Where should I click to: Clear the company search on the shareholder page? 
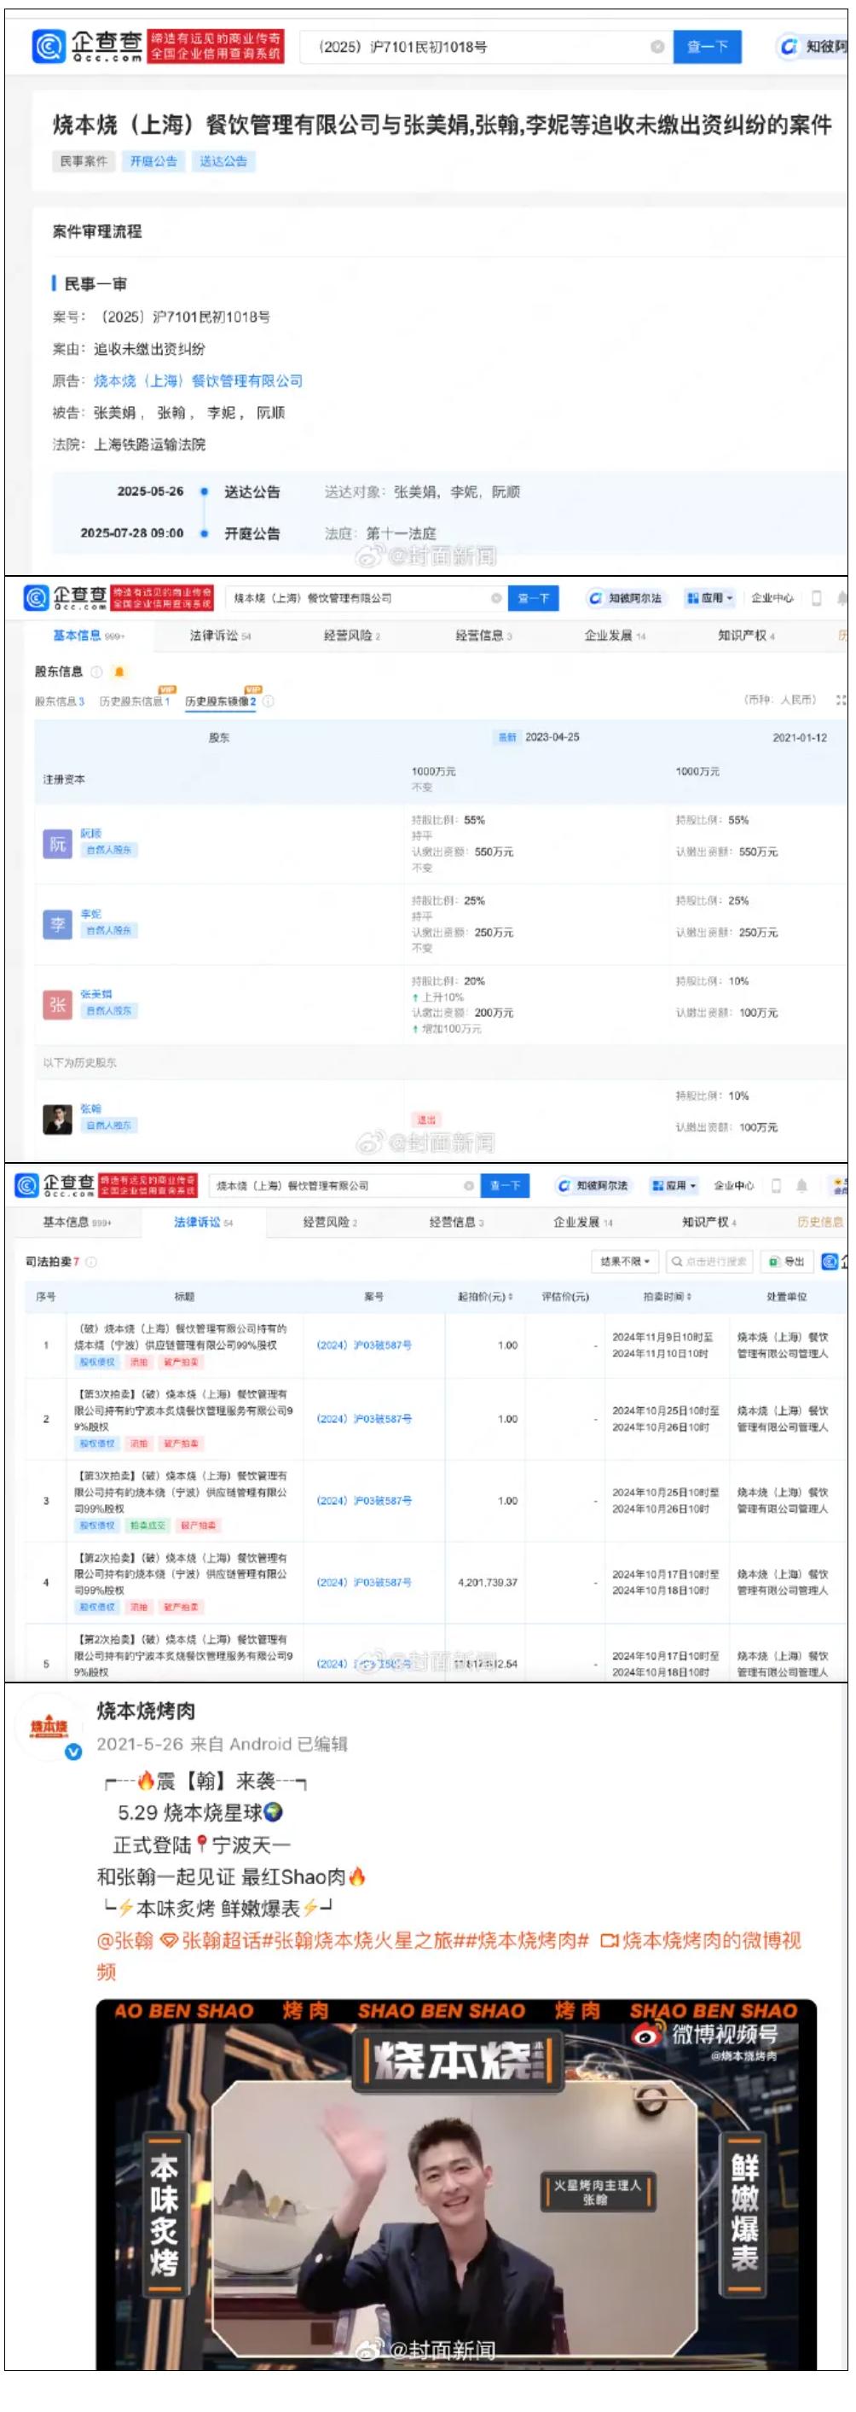[x=497, y=598]
